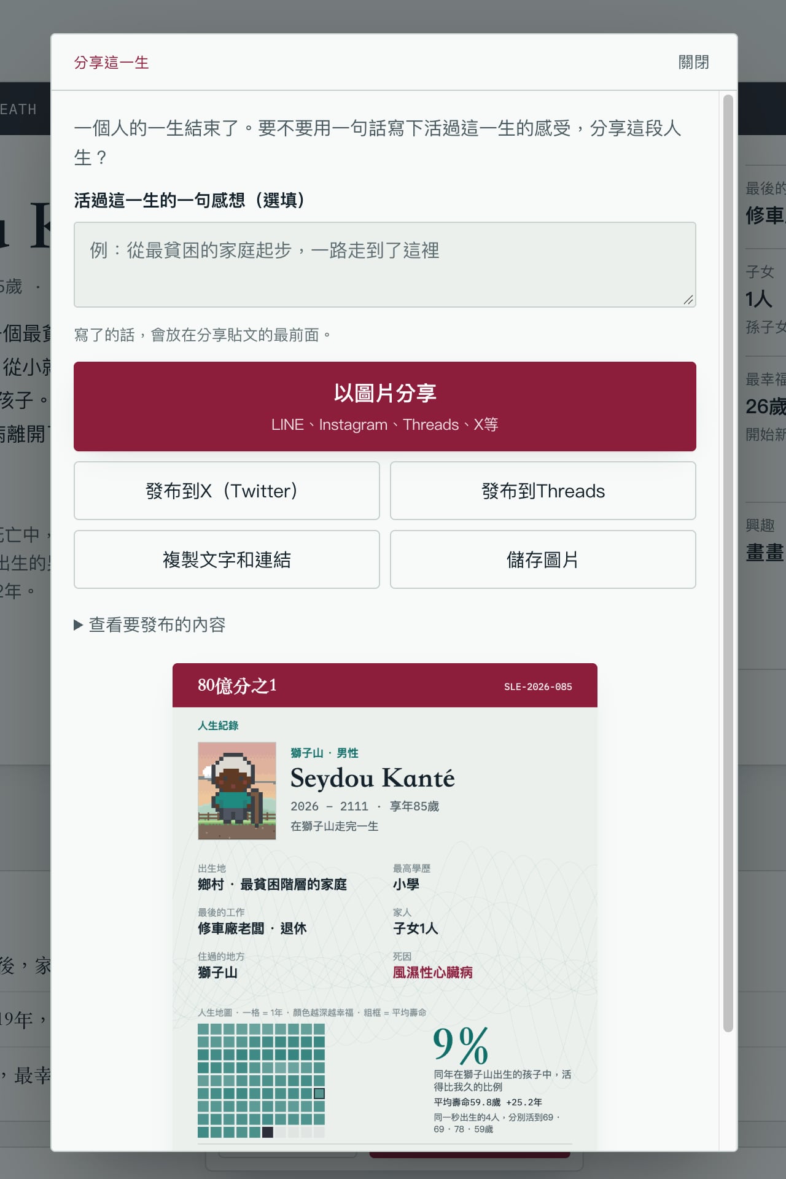Click 獅子山 · 男性 label

point(324,753)
